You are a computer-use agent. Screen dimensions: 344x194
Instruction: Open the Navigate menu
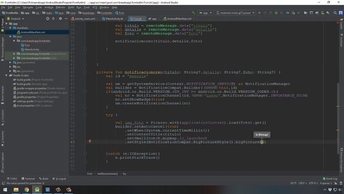tap(28, 7)
